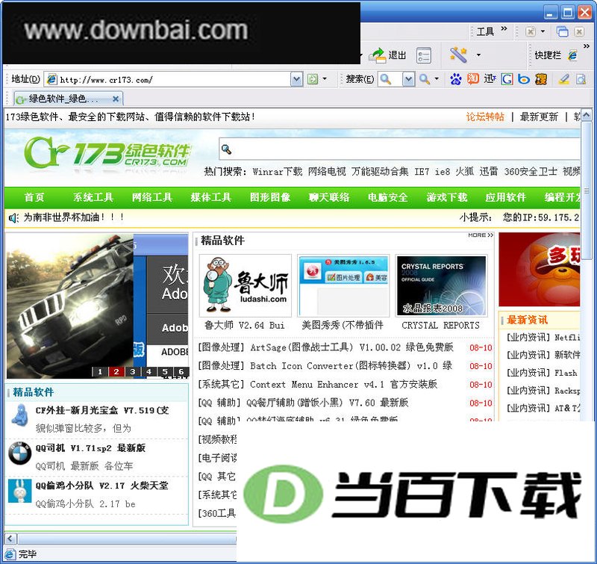Open the address bar dropdown arrow
The image size is (597, 564).
pos(296,79)
